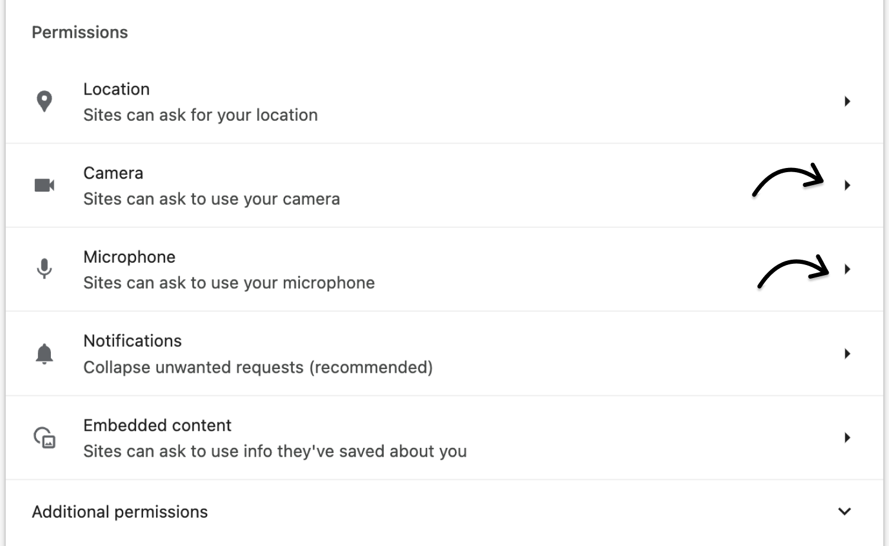Open Embedded content settings via its arrow
The width and height of the screenshot is (889, 546).
pos(848,437)
